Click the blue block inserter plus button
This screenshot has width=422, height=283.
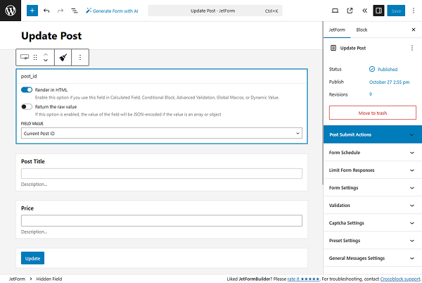coord(32,11)
